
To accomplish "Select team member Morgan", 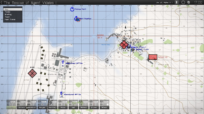I will click(x=42, y=104).
